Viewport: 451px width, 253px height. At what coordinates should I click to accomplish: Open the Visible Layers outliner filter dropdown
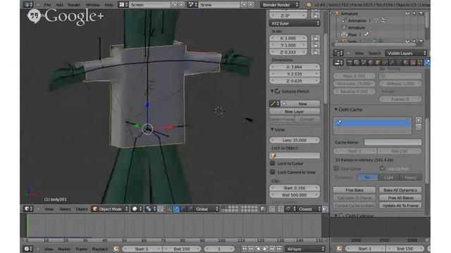point(406,53)
